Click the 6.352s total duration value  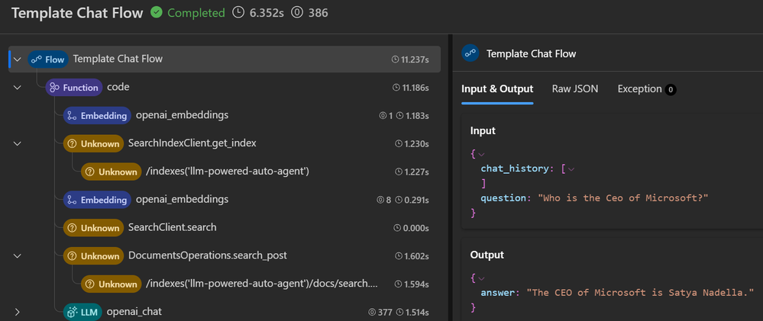[x=267, y=13]
